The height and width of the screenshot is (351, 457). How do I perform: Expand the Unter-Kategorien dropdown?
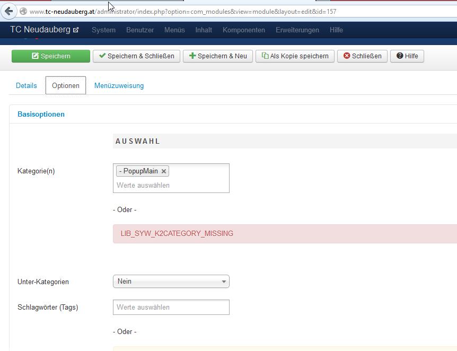[171, 282]
